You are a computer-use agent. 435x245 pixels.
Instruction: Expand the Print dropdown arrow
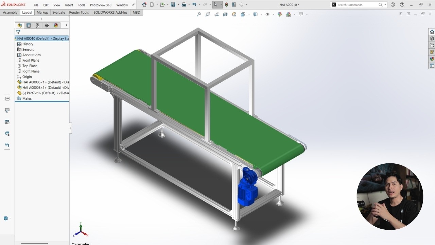tap(189, 5)
